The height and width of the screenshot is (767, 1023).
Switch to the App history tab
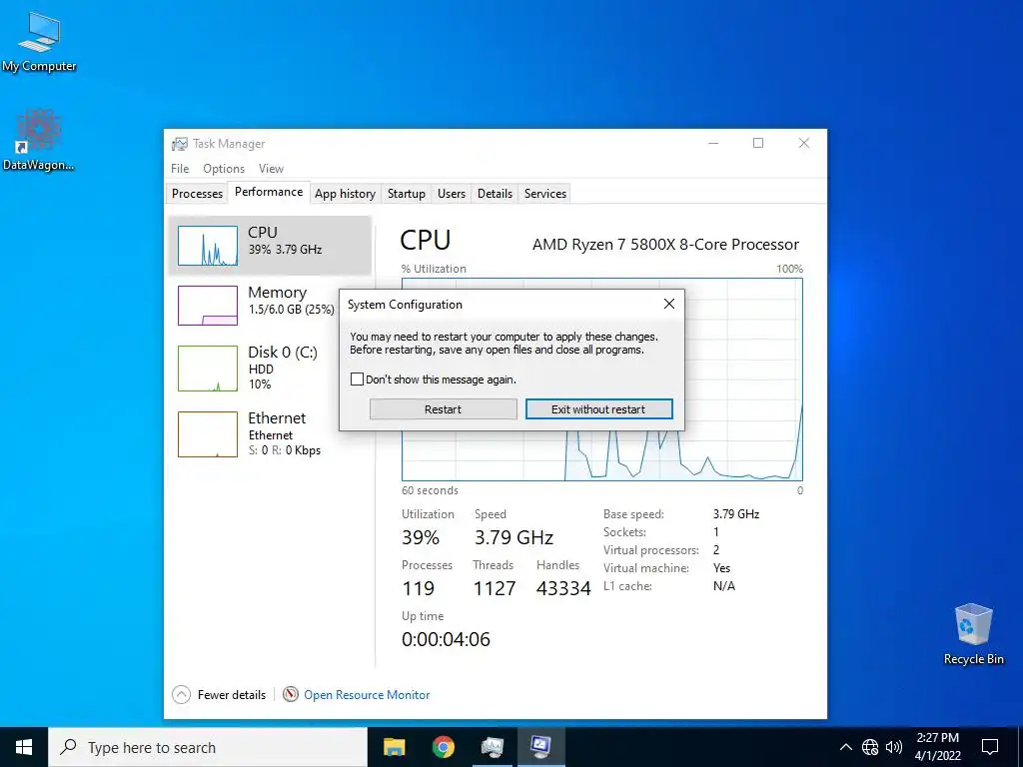[x=345, y=194]
